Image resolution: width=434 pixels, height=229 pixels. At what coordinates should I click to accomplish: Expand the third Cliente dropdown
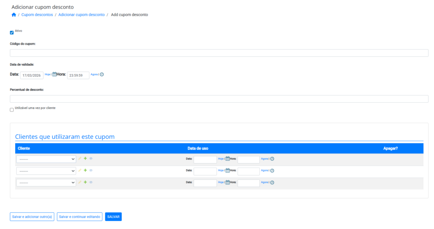(x=46, y=183)
